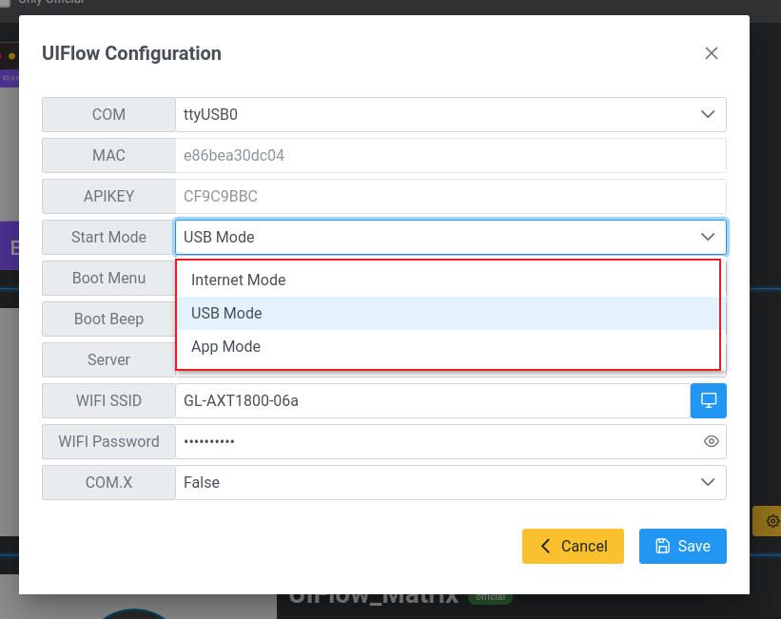Viewport: 781px width, 619px height.
Task: Click into the WIFI Password field
Action: pos(438,442)
